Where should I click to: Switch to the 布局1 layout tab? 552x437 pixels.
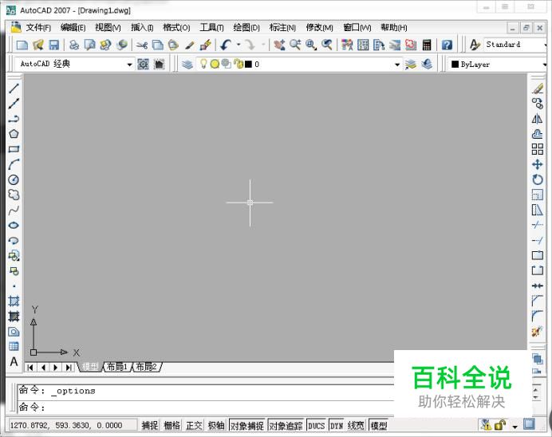point(117,367)
